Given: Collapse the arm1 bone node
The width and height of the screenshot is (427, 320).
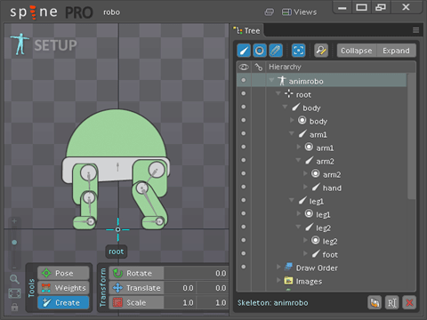Looking at the screenshot, I should pos(292,133).
